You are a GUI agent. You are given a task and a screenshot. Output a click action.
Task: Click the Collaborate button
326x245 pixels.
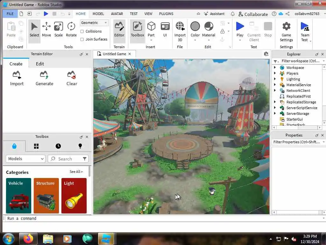pos(253,14)
